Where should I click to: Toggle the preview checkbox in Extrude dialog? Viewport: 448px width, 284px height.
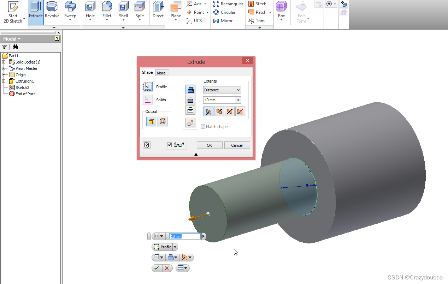pyautogui.click(x=170, y=145)
